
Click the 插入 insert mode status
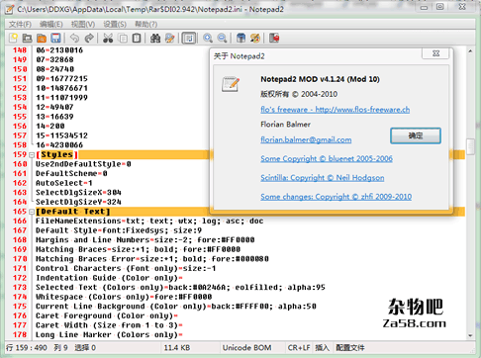tap(323, 348)
